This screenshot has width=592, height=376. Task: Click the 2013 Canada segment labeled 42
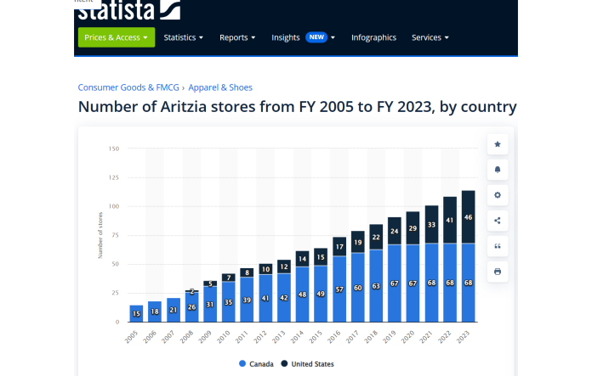tap(284, 298)
